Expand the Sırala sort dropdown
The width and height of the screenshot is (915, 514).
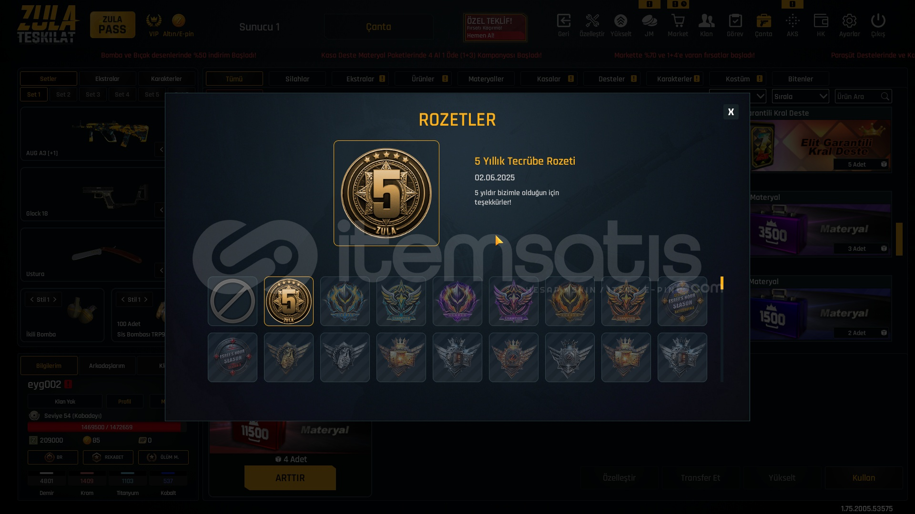[801, 97]
